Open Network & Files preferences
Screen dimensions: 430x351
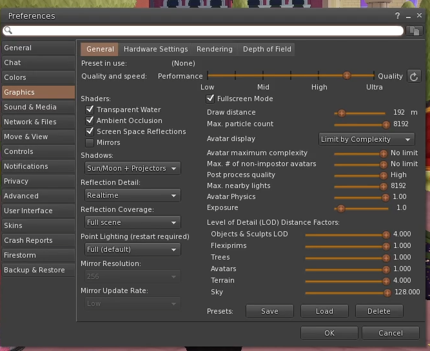coord(38,122)
